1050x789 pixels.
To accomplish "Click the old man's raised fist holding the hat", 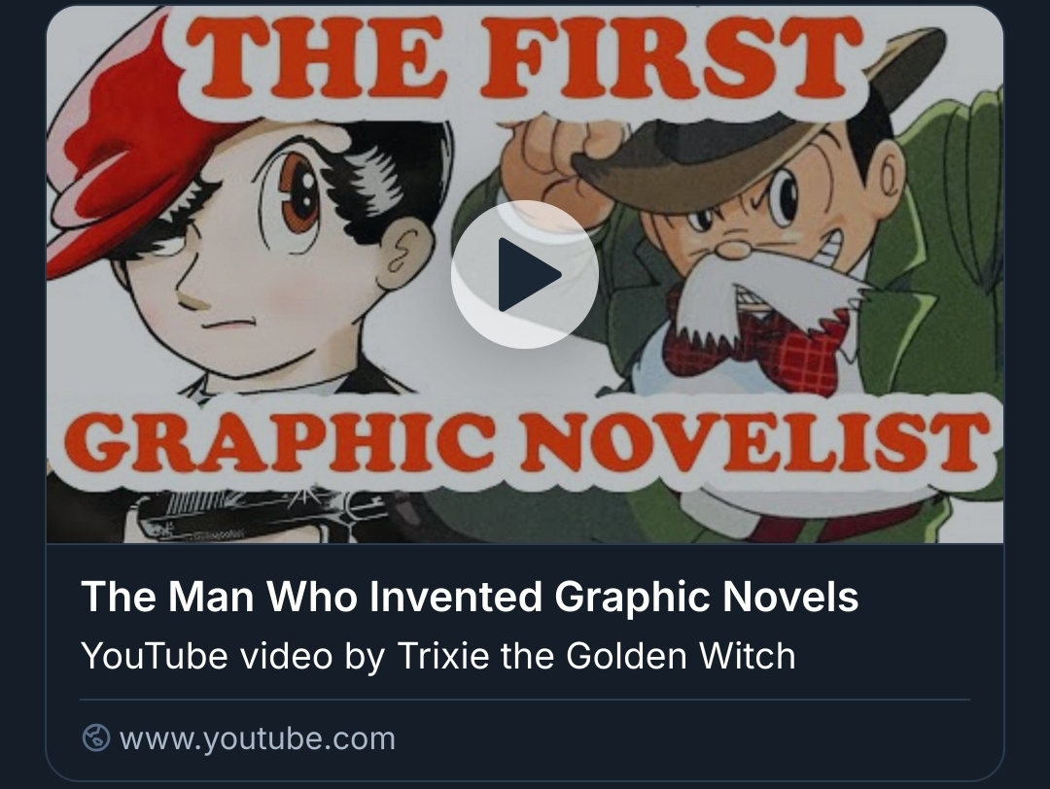I will point(566,148).
